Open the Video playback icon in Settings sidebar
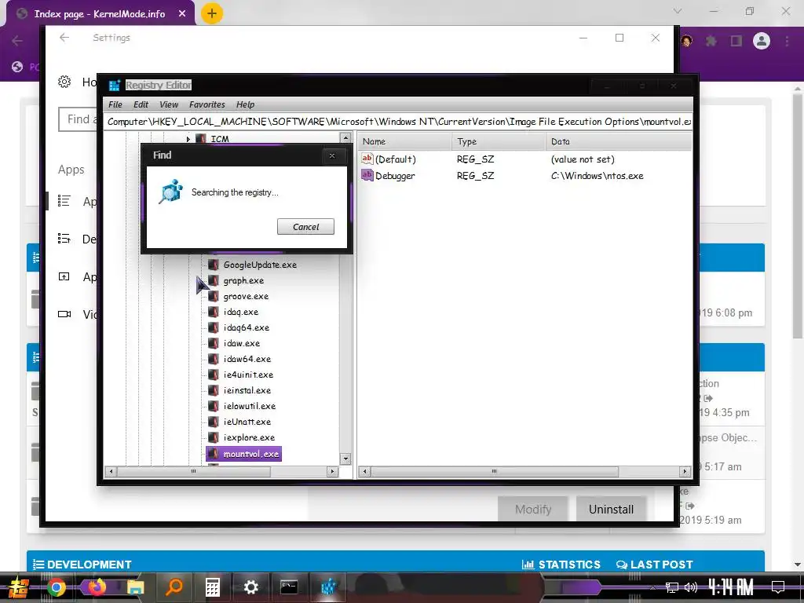 click(64, 314)
